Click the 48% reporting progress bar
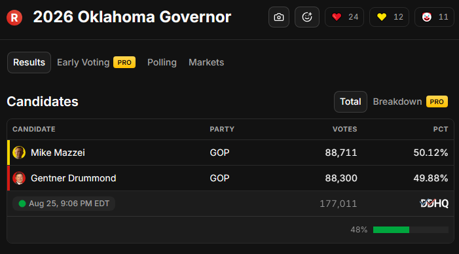Screen dimensions: 459x254 click(x=411, y=230)
